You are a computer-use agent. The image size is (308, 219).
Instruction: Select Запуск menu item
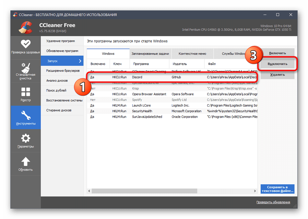tap(62, 61)
